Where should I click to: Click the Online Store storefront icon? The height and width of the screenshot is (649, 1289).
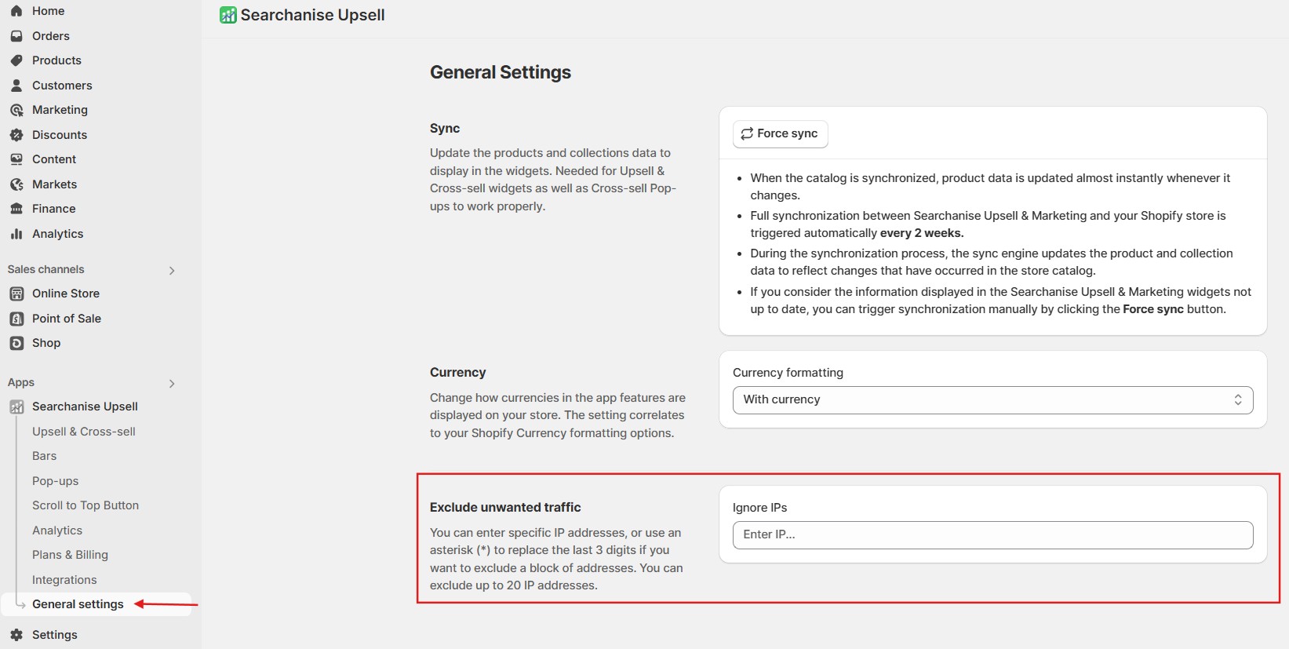point(16,294)
